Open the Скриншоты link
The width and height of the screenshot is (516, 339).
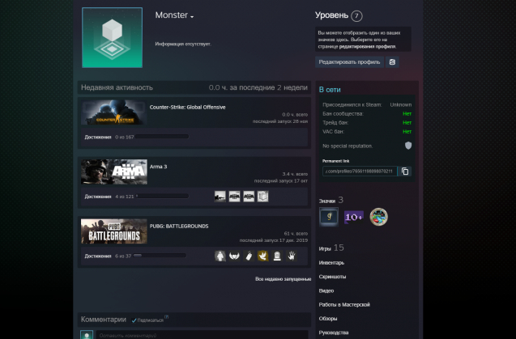click(x=332, y=277)
